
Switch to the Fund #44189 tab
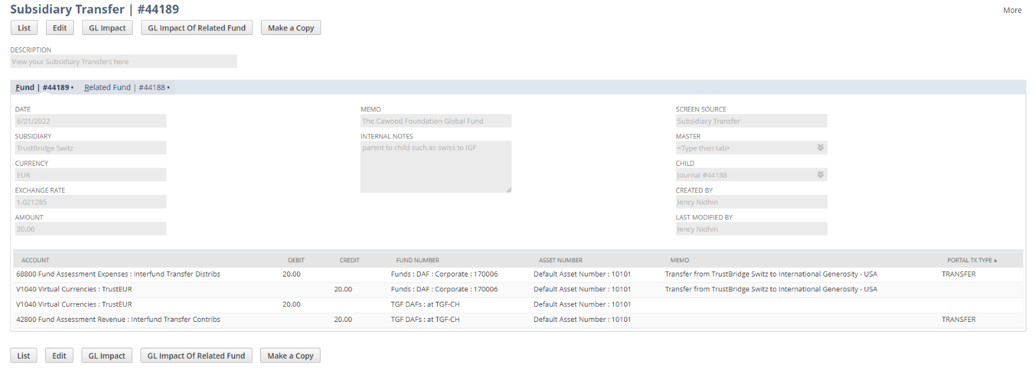pos(43,87)
